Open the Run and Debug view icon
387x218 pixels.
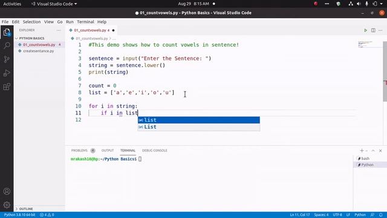(7, 73)
